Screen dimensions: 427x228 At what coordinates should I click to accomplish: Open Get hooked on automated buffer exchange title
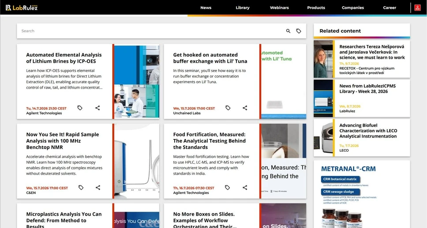(210, 58)
